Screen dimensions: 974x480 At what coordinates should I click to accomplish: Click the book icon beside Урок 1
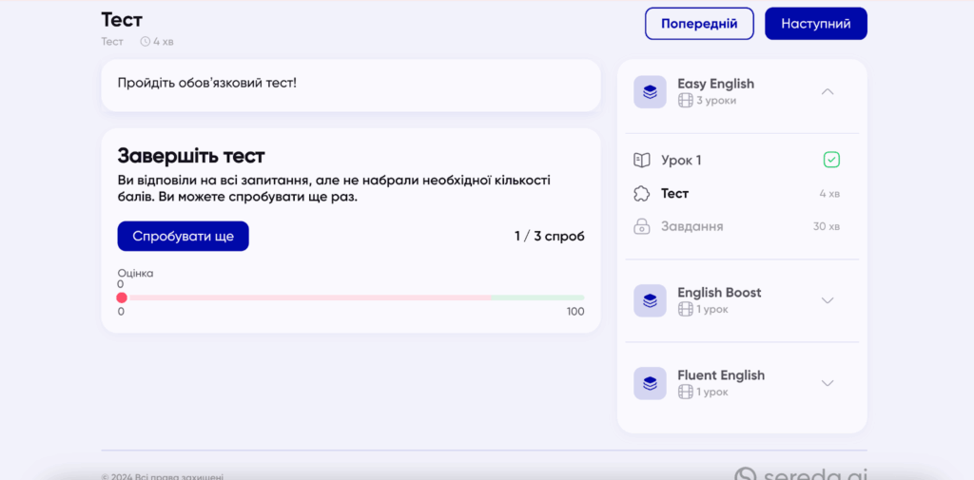pos(642,161)
